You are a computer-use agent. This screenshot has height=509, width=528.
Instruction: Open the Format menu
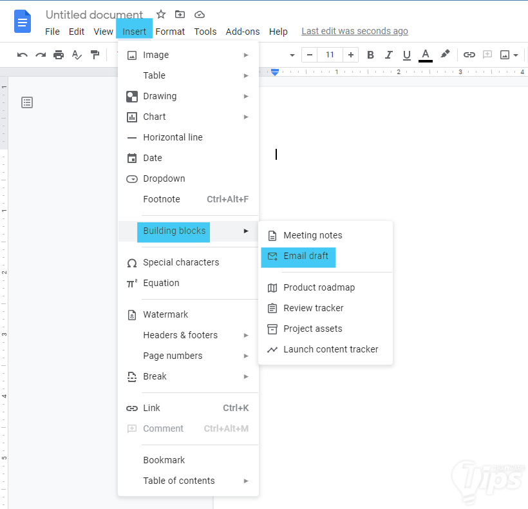point(170,32)
